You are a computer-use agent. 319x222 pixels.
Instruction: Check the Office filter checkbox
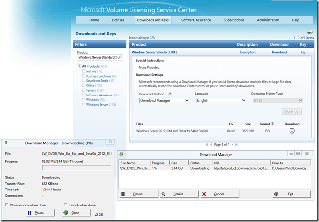coord(84,85)
